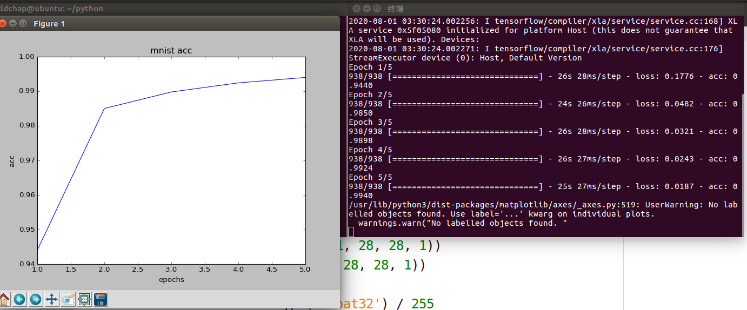Go forward to next plot view
The height and width of the screenshot is (310, 747).
click(x=36, y=299)
